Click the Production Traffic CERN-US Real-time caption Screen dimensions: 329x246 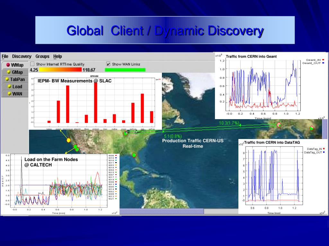193,143
